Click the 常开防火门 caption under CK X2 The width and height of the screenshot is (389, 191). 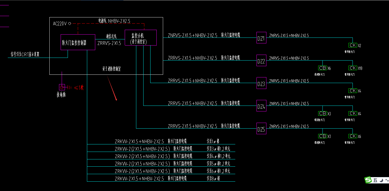pos(350,52)
